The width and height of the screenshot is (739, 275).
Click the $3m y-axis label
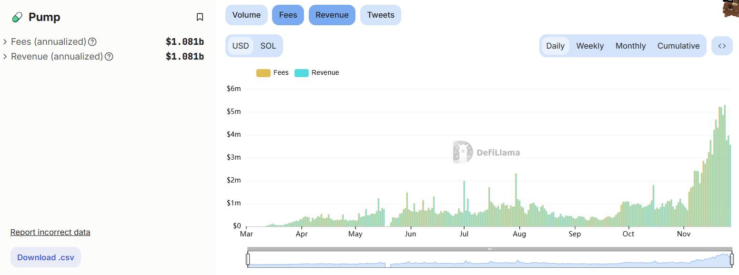point(233,157)
